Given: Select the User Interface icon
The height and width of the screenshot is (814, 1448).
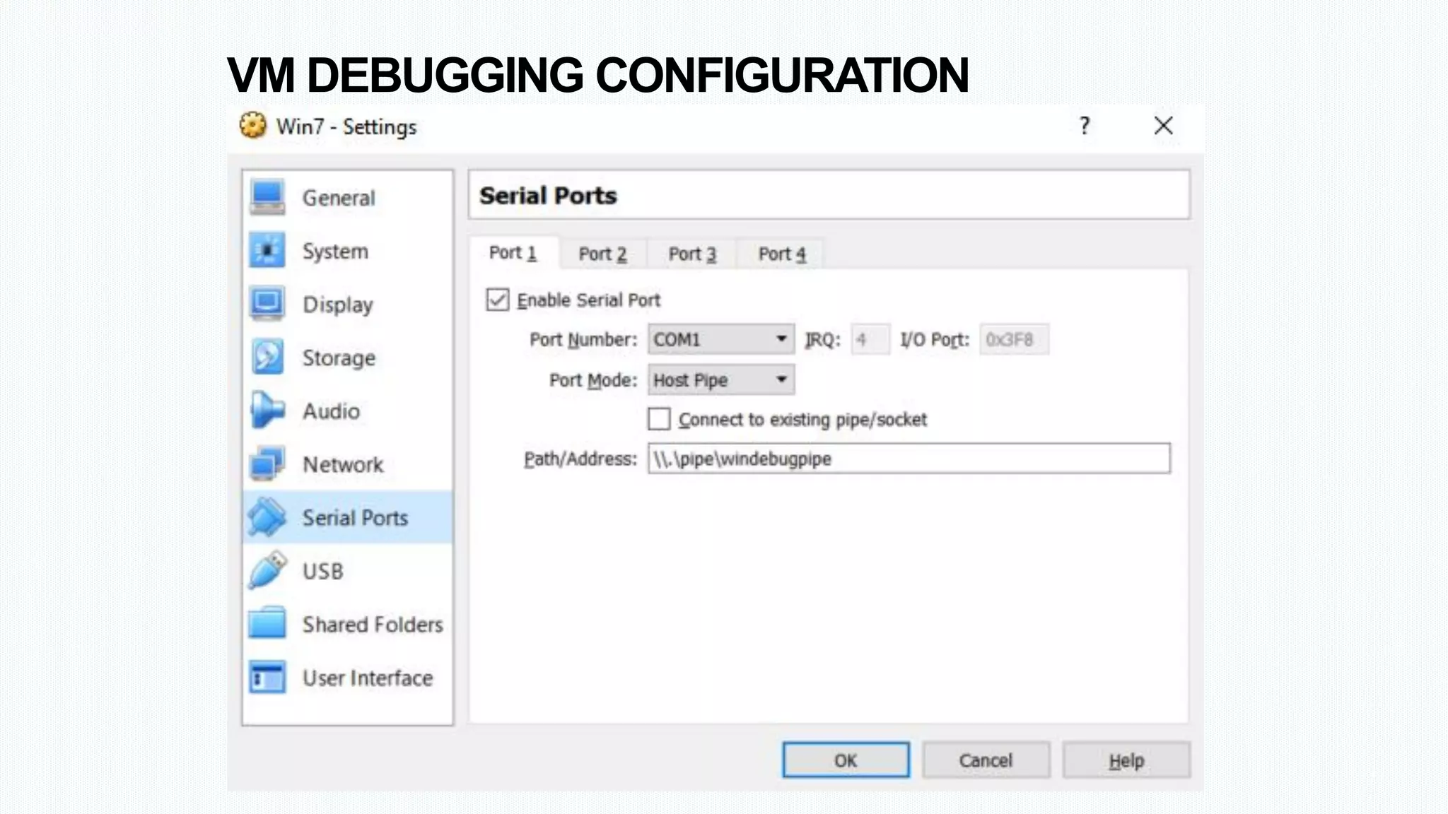Looking at the screenshot, I should tap(267, 678).
